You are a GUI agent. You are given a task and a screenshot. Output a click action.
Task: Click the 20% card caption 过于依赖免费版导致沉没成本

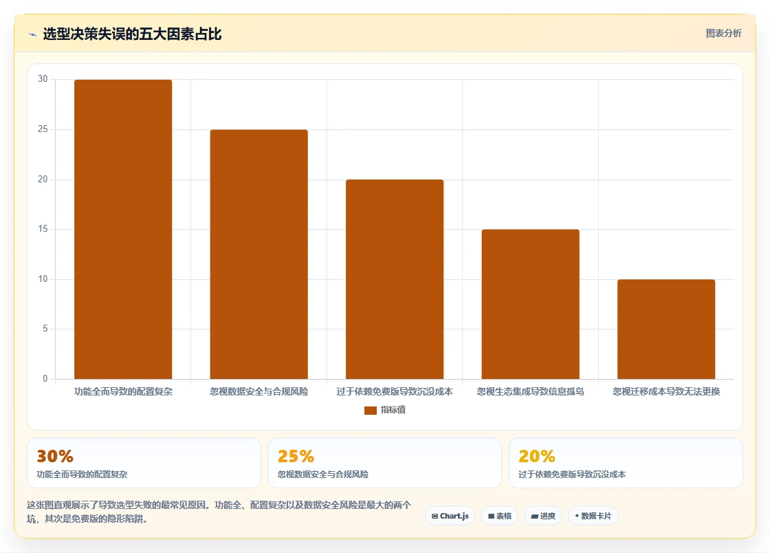click(x=572, y=475)
